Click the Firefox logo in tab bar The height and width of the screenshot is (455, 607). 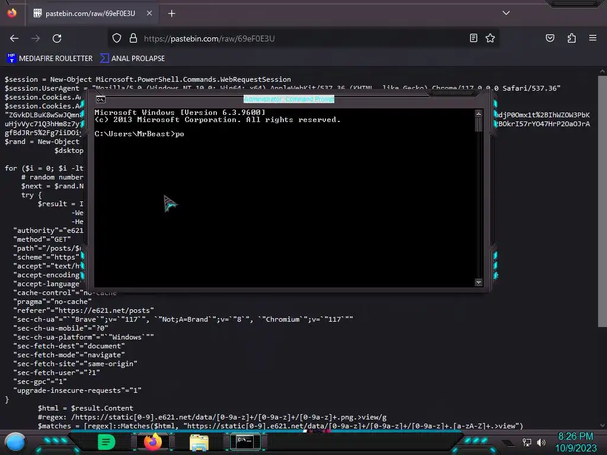(x=12, y=13)
